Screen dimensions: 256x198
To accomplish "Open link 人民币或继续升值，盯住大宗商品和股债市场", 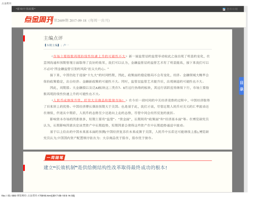I will 89,100.
